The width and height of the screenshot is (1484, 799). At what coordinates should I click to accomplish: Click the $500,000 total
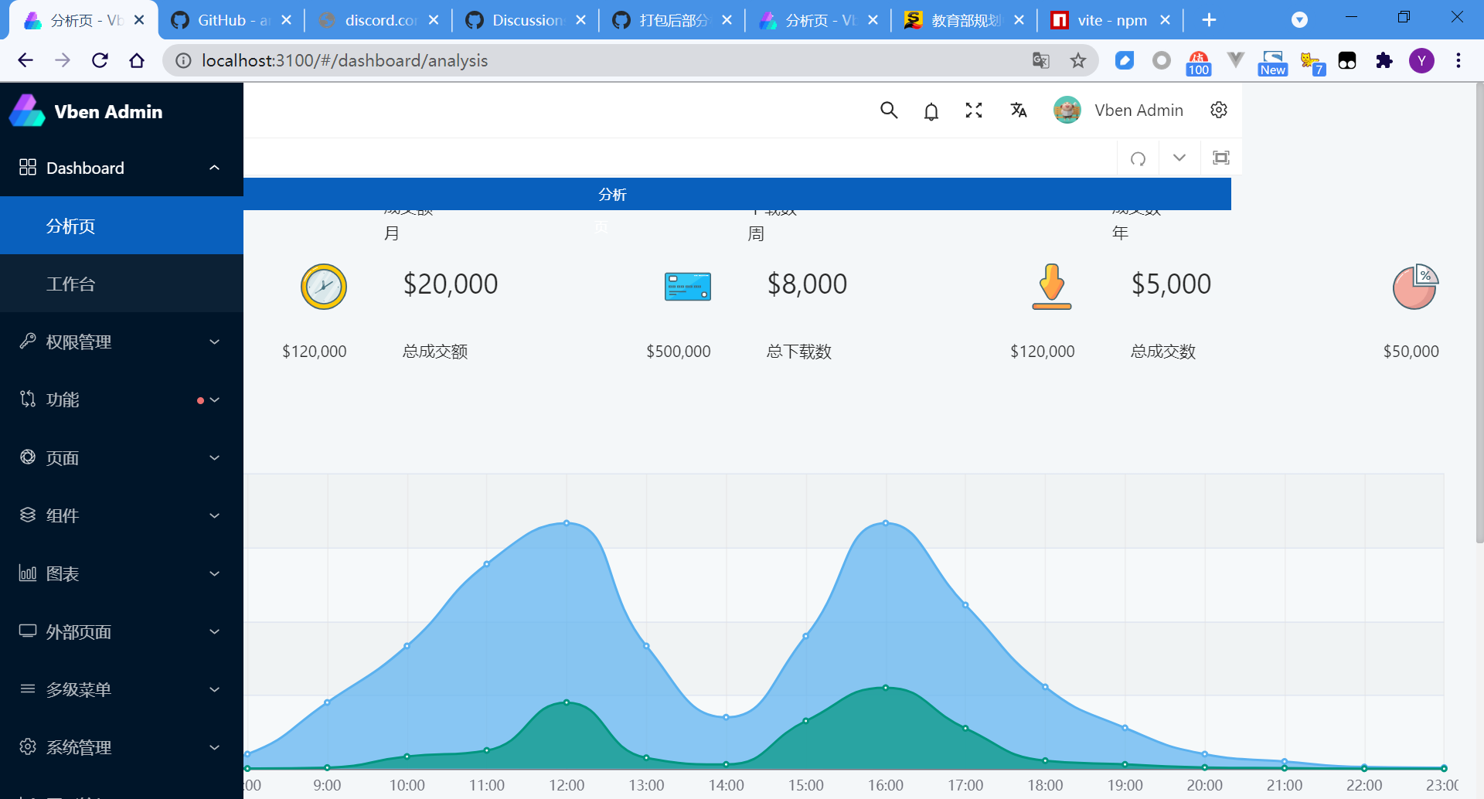pyautogui.click(x=679, y=352)
